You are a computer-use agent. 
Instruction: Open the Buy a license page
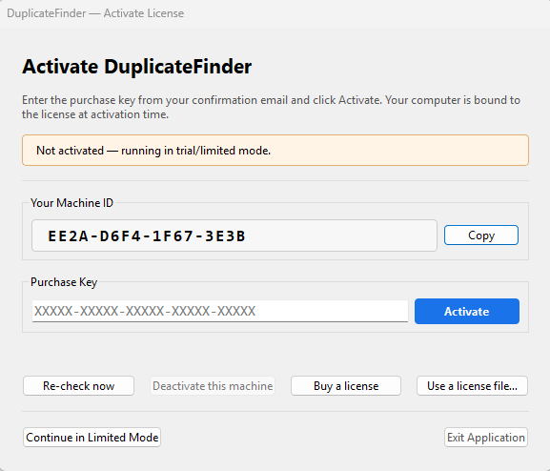click(x=346, y=386)
